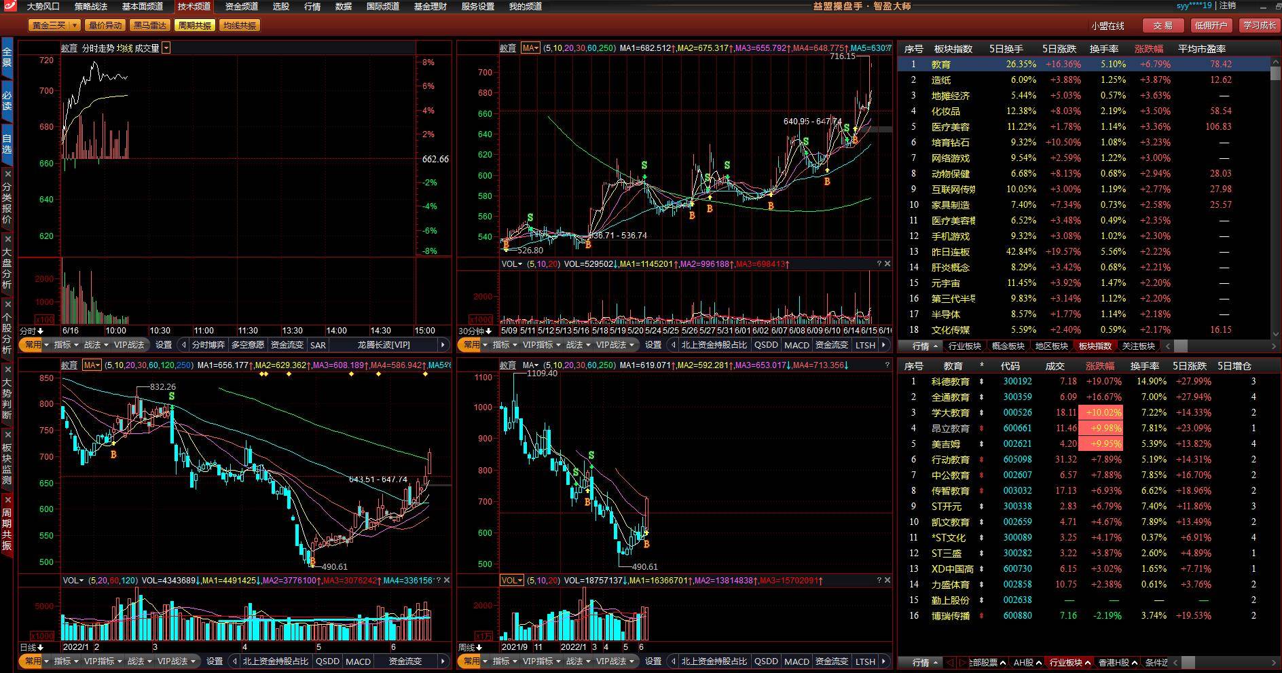The width and height of the screenshot is (1282, 673).
Task: Click the 学习成长 button
Action: coord(1260,26)
